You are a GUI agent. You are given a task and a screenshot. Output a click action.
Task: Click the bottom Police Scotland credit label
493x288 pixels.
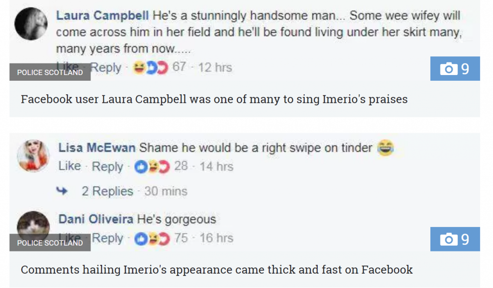point(50,243)
